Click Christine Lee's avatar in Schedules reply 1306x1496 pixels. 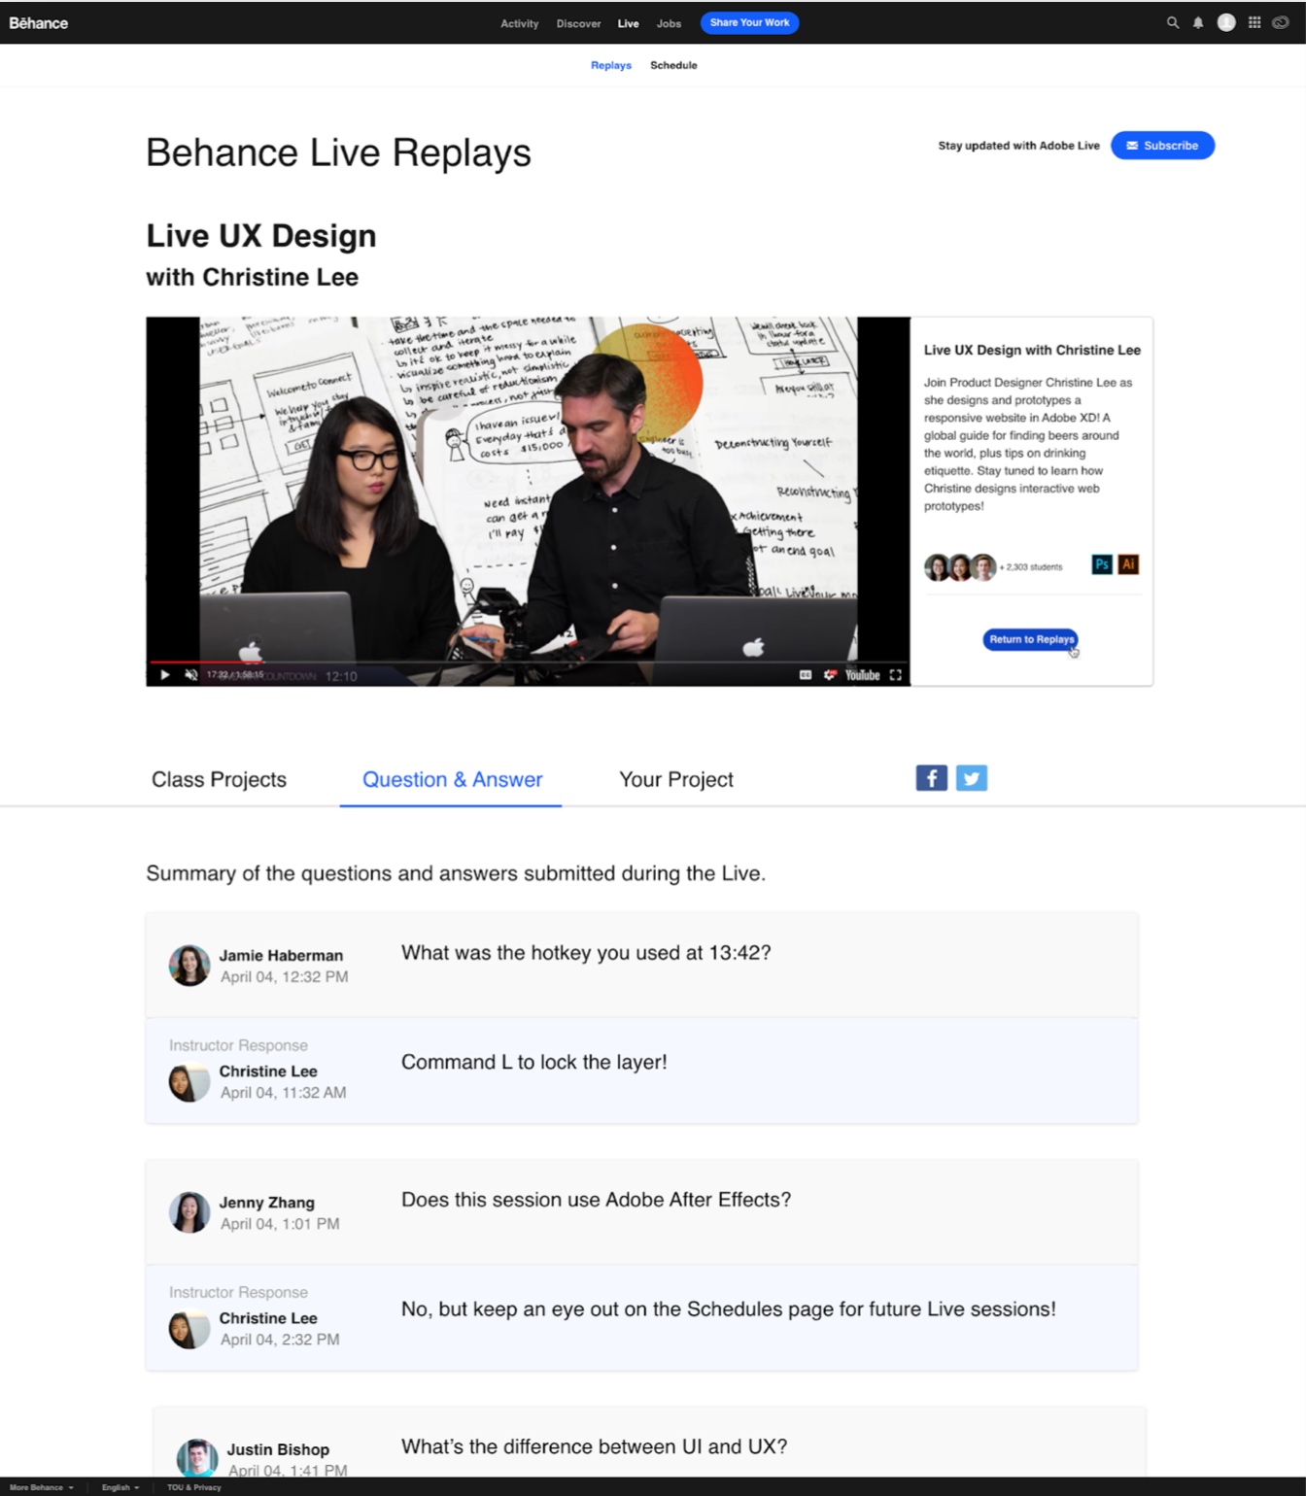point(189,1329)
